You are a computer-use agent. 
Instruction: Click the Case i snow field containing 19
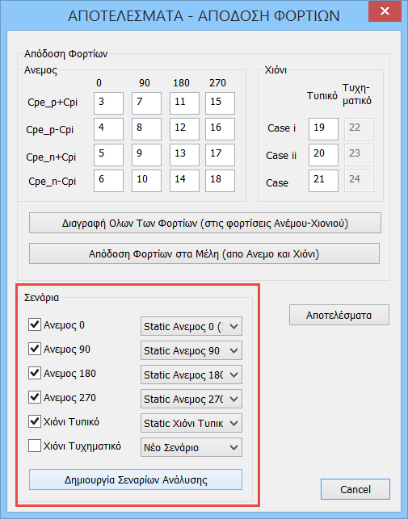click(x=323, y=129)
